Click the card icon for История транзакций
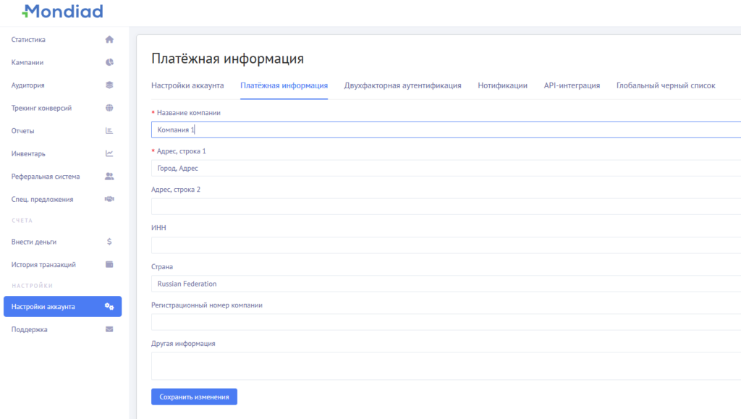Image resolution: width=741 pixels, height=419 pixels. pyautogui.click(x=109, y=264)
